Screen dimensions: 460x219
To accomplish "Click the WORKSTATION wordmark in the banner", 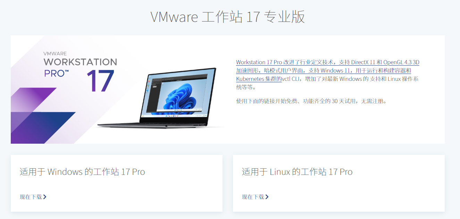I will pos(80,62).
